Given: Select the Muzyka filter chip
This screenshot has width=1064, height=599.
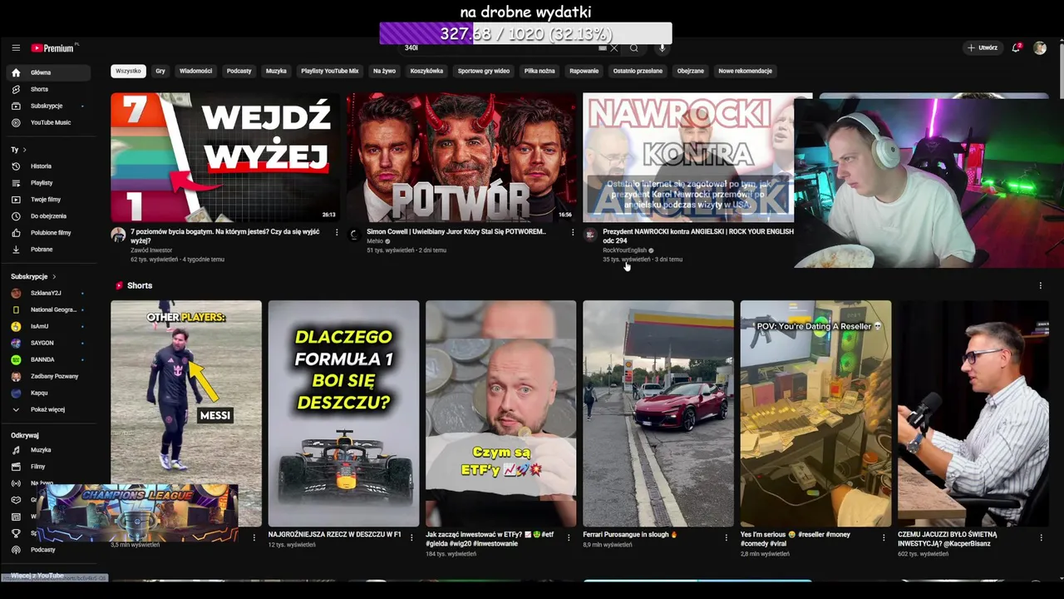Looking at the screenshot, I should click(276, 71).
